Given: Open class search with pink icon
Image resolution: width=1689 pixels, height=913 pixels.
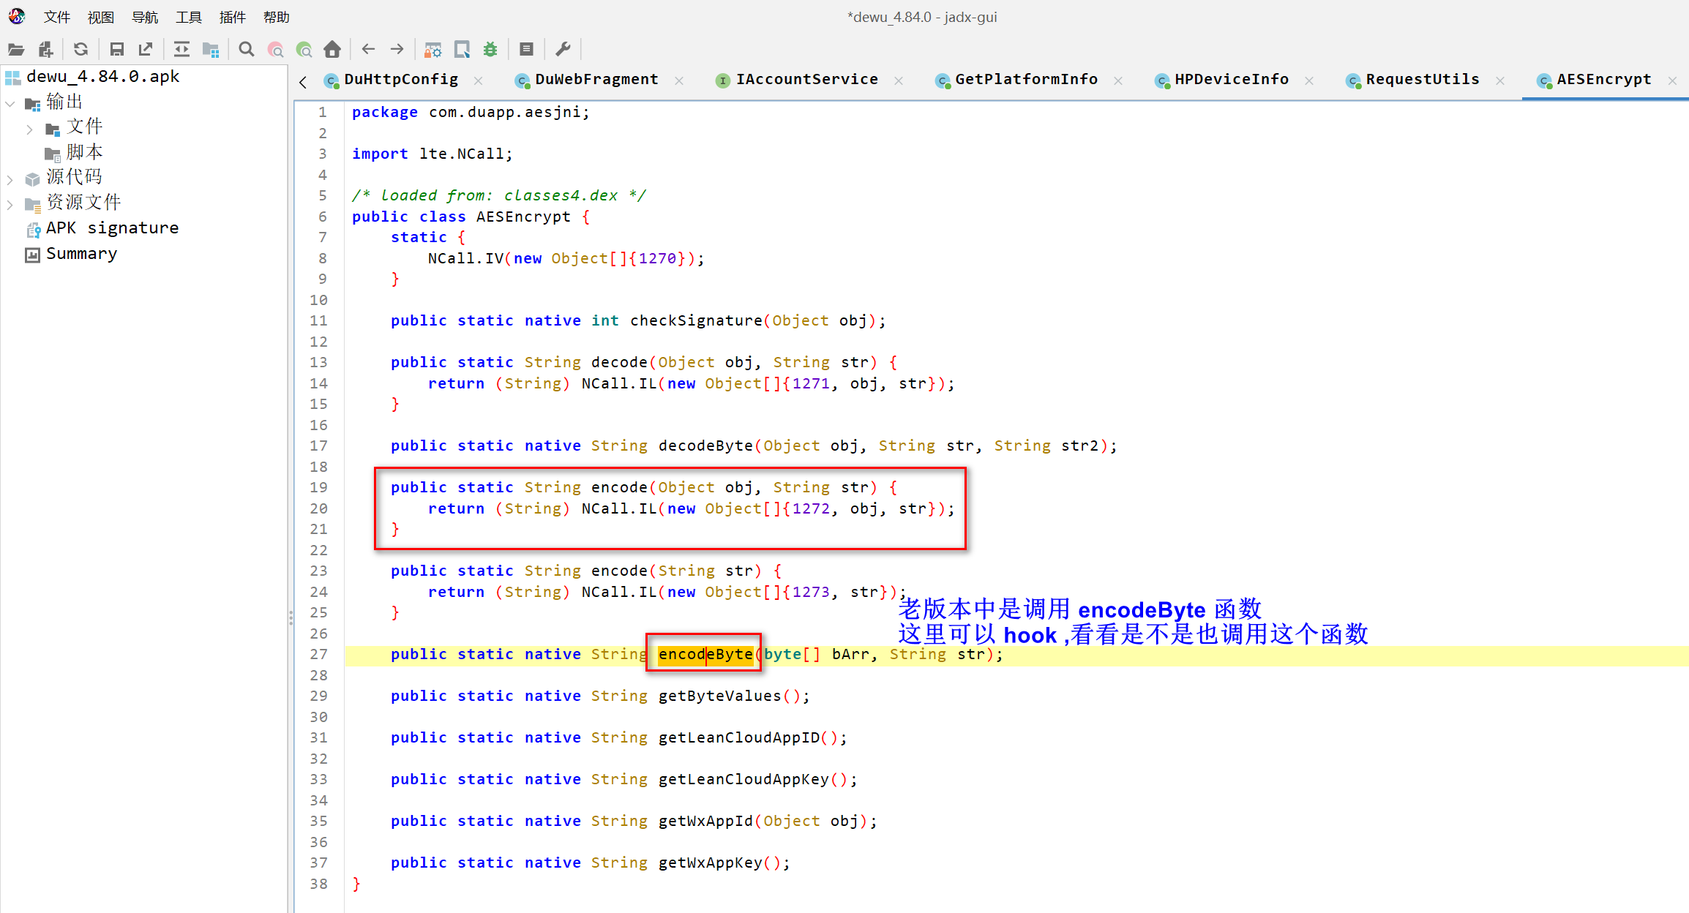Looking at the screenshot, I should coord(275,50).
